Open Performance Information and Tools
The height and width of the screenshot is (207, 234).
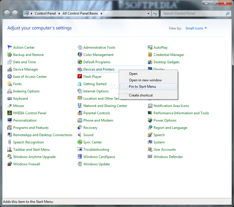181,113
